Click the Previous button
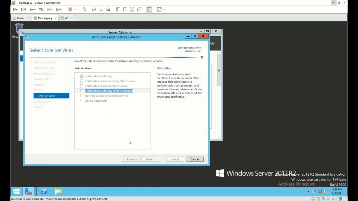Screen dimensions: 358x201 tap(131, 159)
